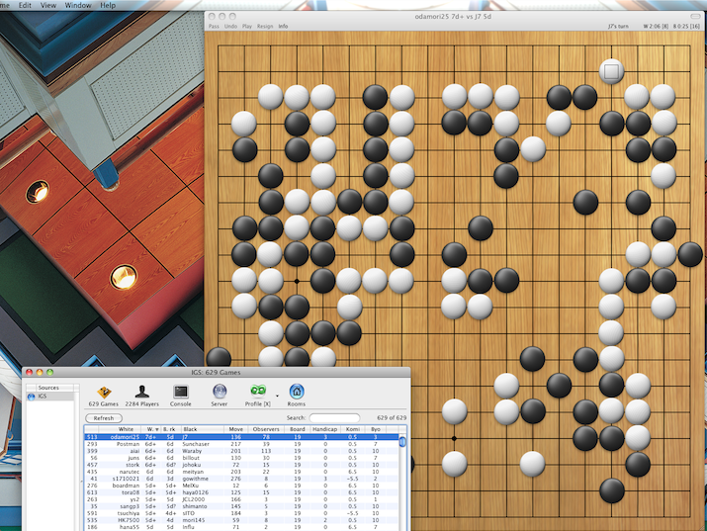Viewport: 707px width, 531px height.
Task: Click the IGS globe icon in Sources
Action: [32, 397]
